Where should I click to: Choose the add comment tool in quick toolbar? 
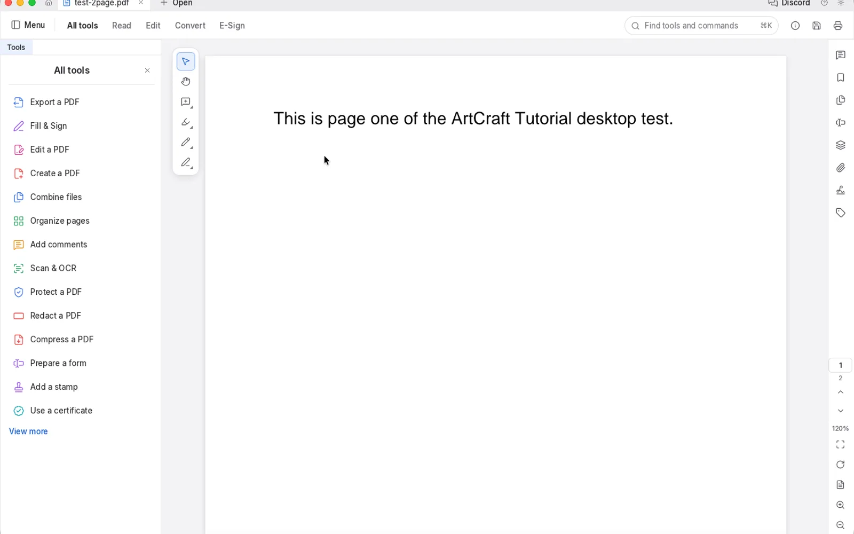[185, 102]
